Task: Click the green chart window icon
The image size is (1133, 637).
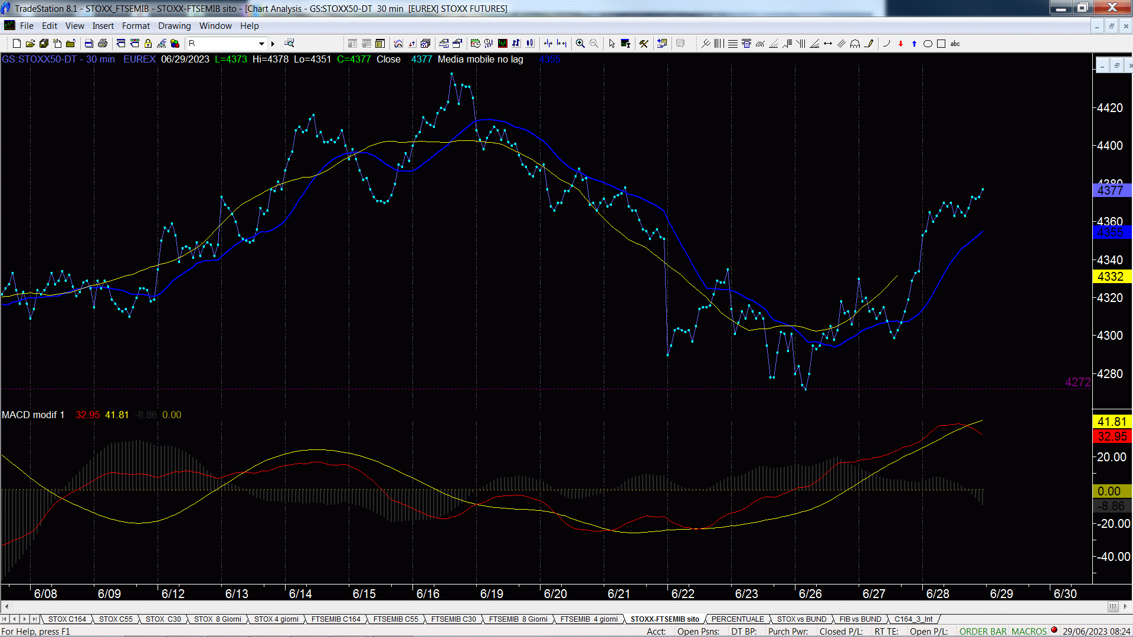Action: 502,44
